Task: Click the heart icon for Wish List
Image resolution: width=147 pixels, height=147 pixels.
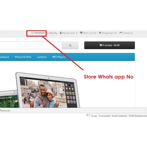Action: 81,33
